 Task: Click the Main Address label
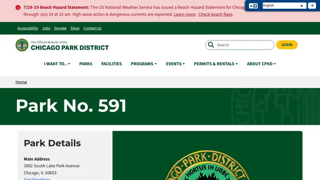37,159
